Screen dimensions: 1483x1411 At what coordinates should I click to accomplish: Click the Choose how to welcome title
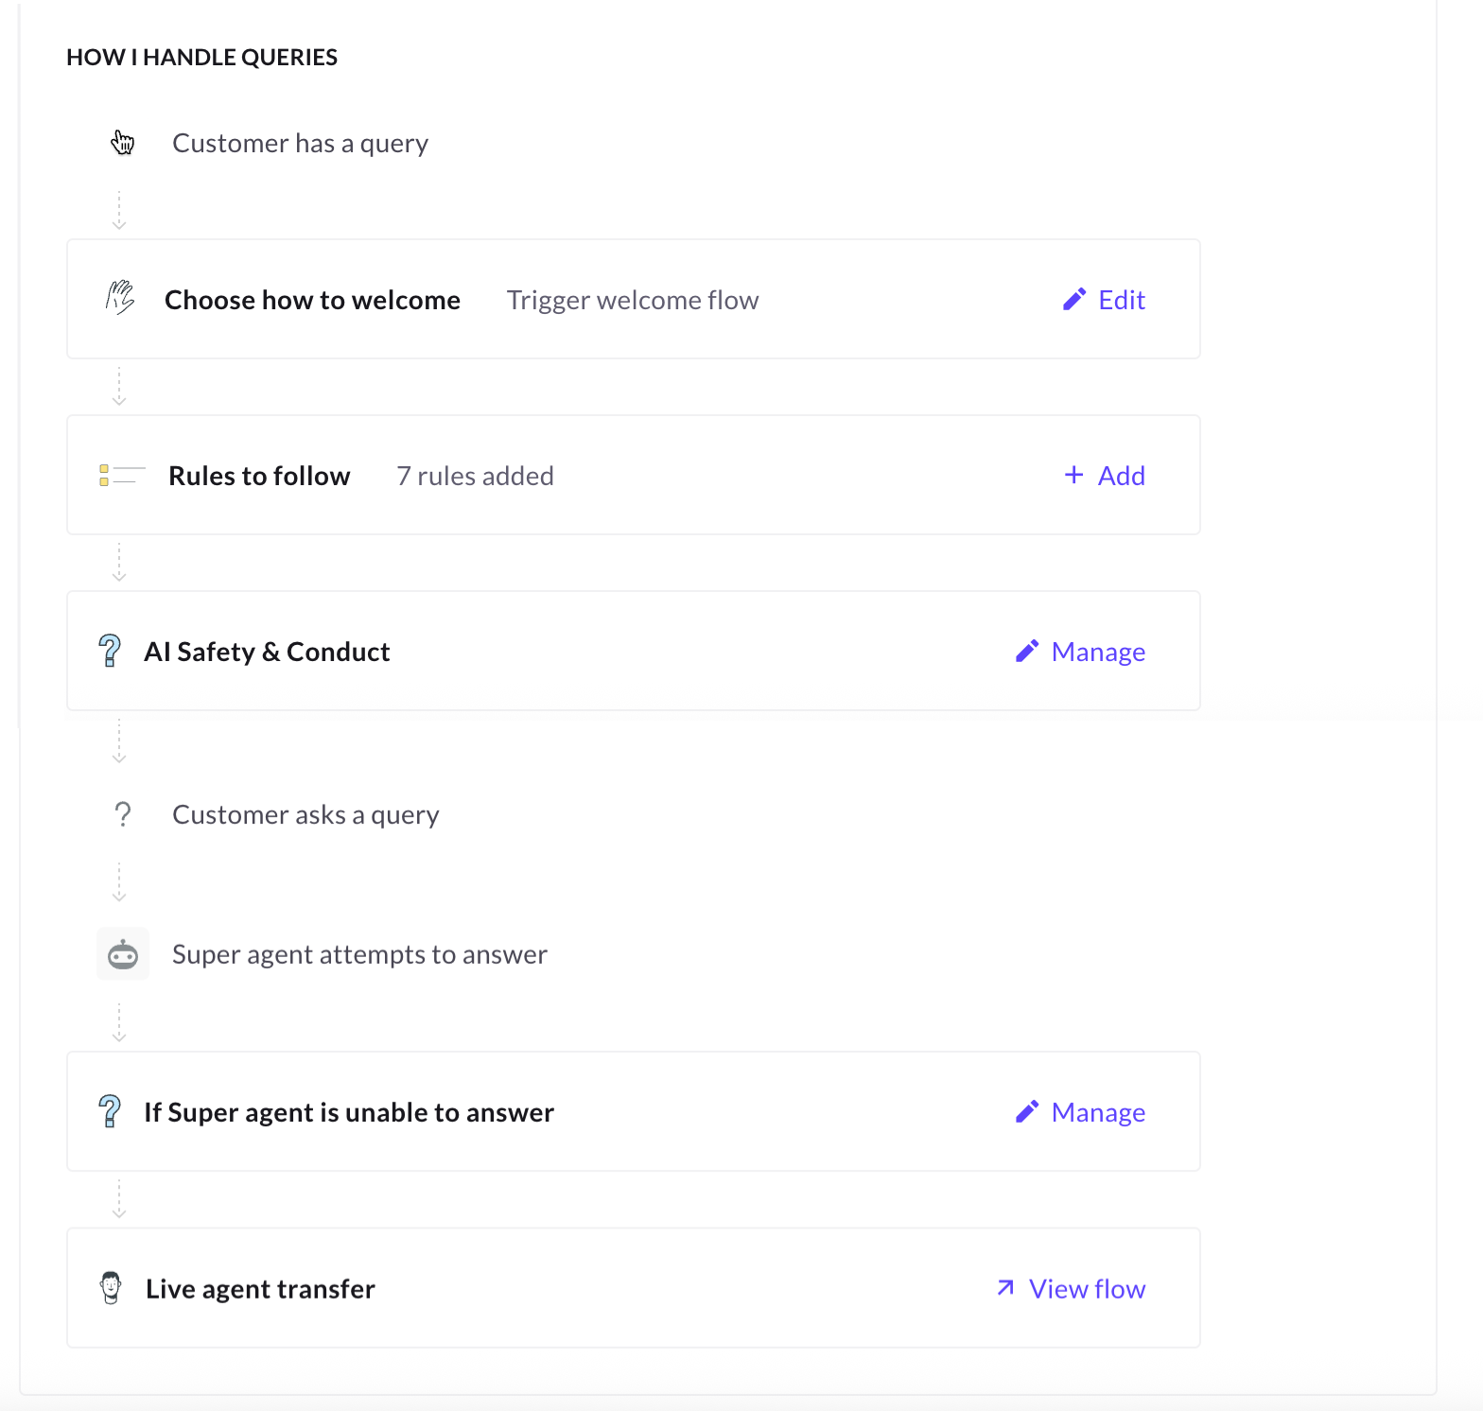[312, 300]
